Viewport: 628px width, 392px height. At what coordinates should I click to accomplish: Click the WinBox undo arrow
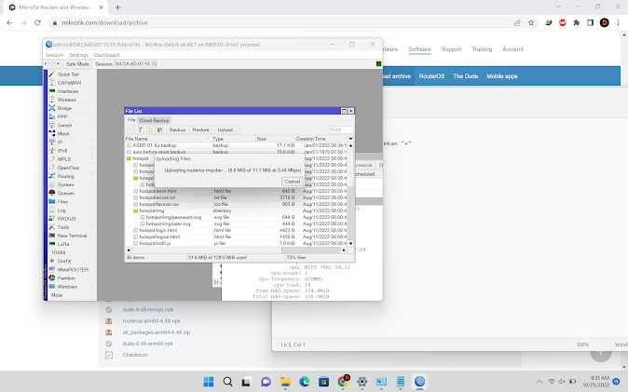pos(47,64)
